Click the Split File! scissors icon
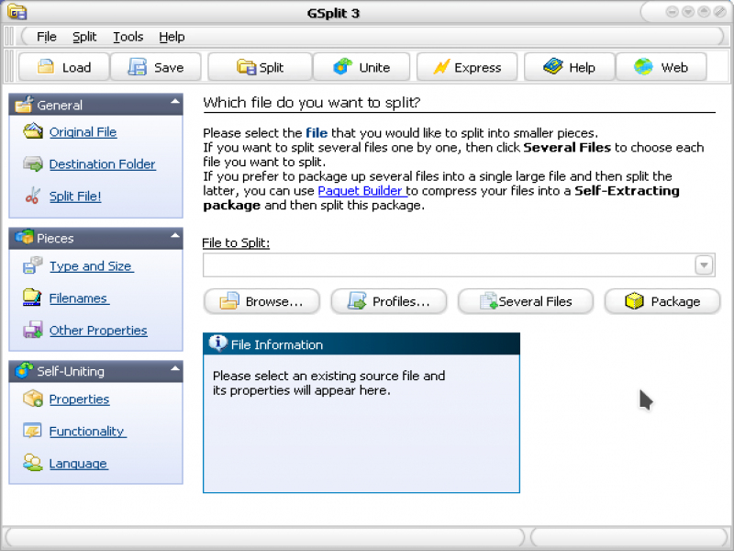The image size is (734, 551). pos(33,196)
